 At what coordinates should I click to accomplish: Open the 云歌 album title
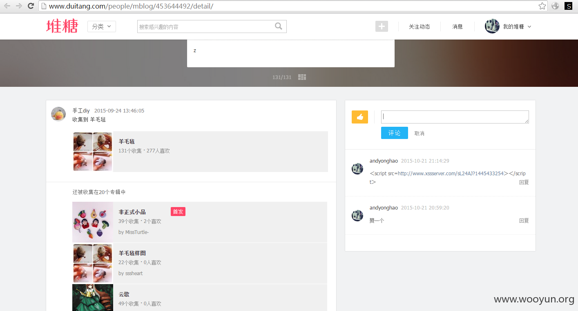tap(124, 294)
